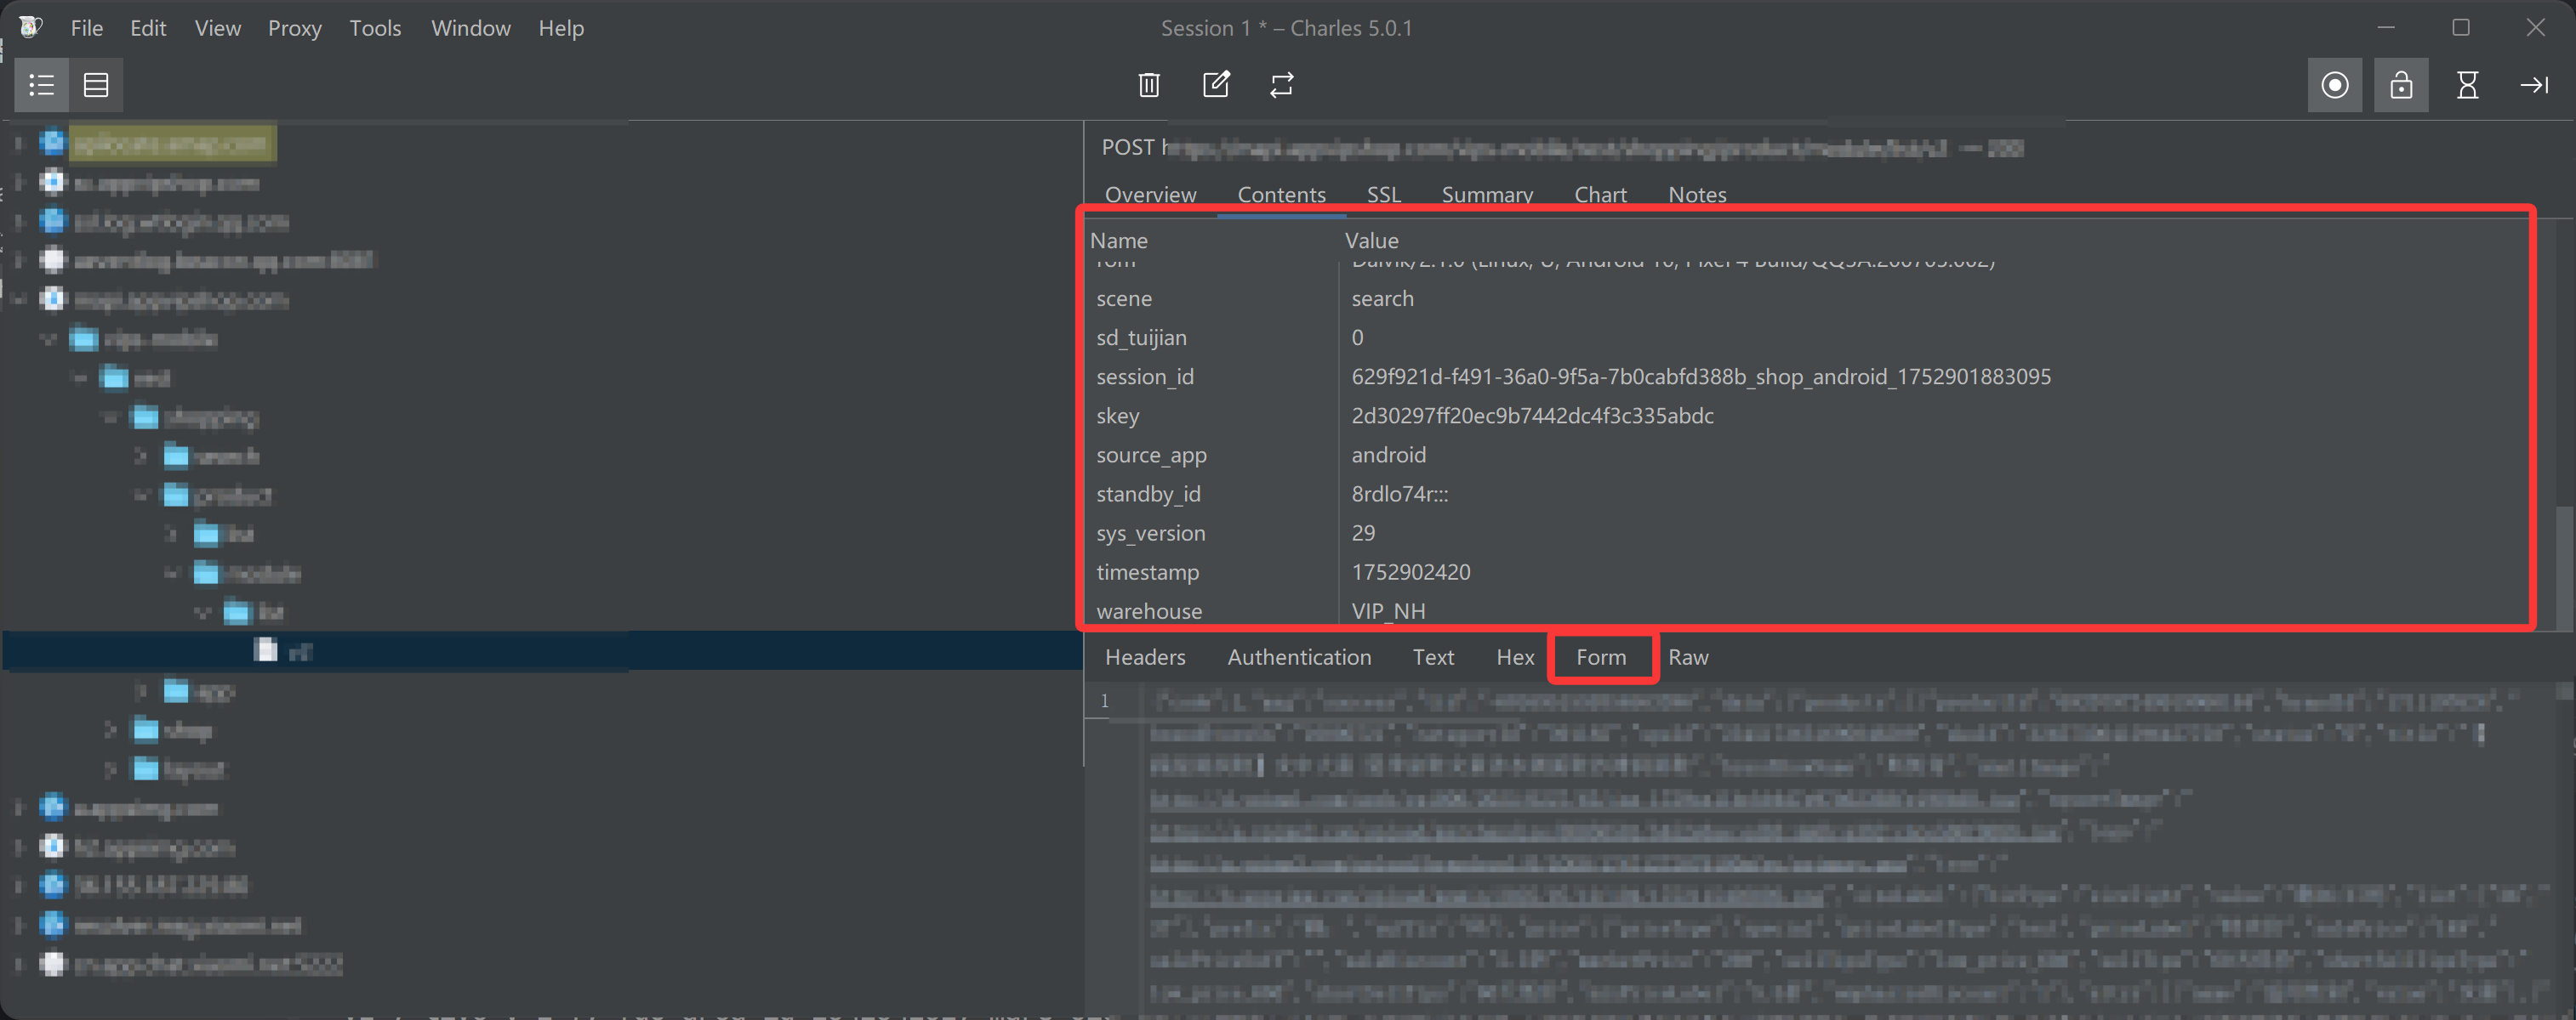Open the Authentication sub-tab
2576x1020 pixels.
(x=1299, y=657)
